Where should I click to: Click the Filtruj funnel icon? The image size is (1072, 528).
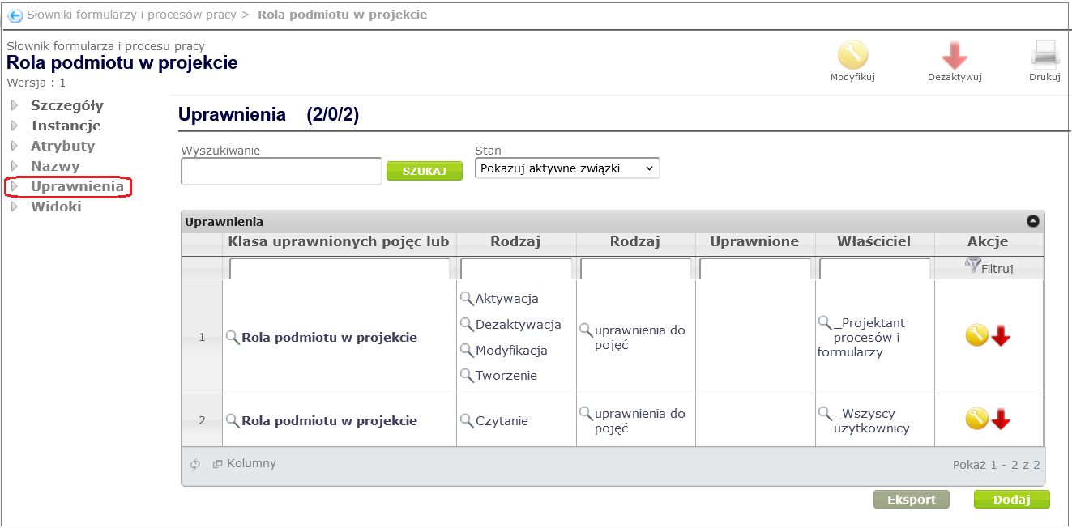tap(972, 265)
